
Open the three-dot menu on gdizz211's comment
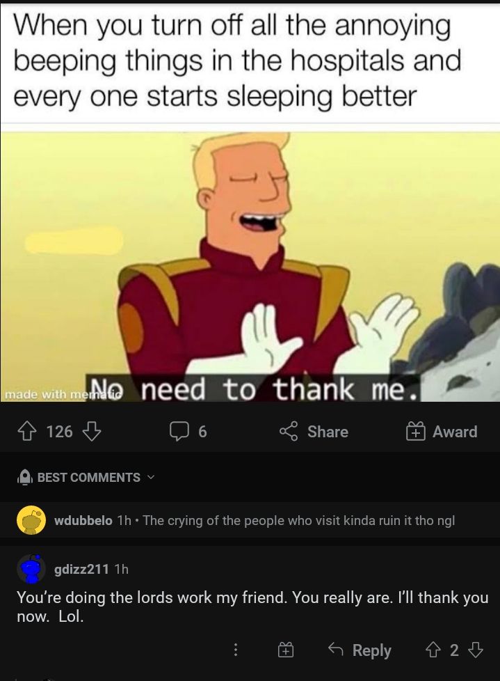[236, 650]
